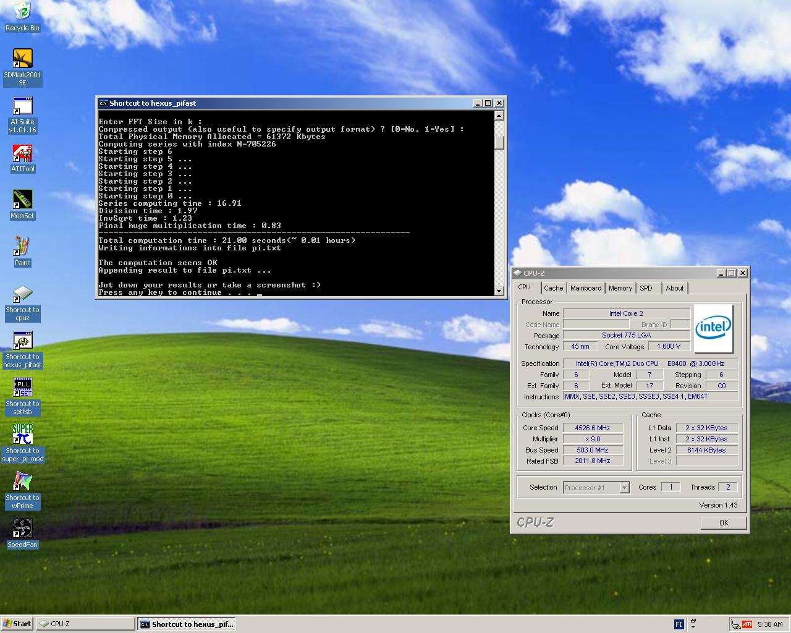Close the CPU-Z window
This screenshot has width=791, height=633.
[x=743, y=273]
